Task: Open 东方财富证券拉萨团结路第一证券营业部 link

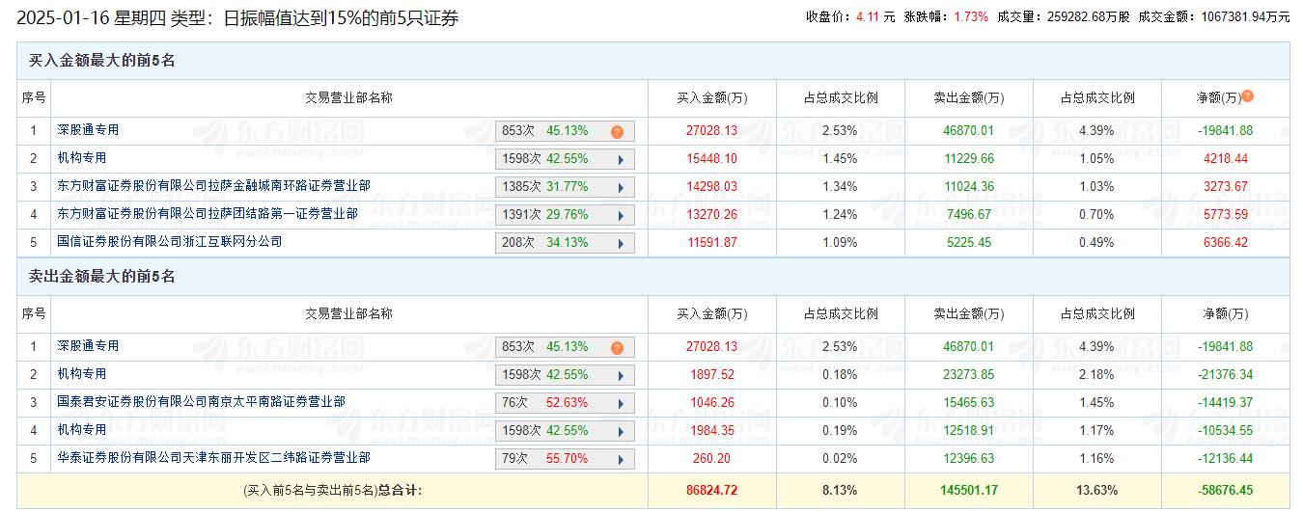Action: tap(207, 214)
